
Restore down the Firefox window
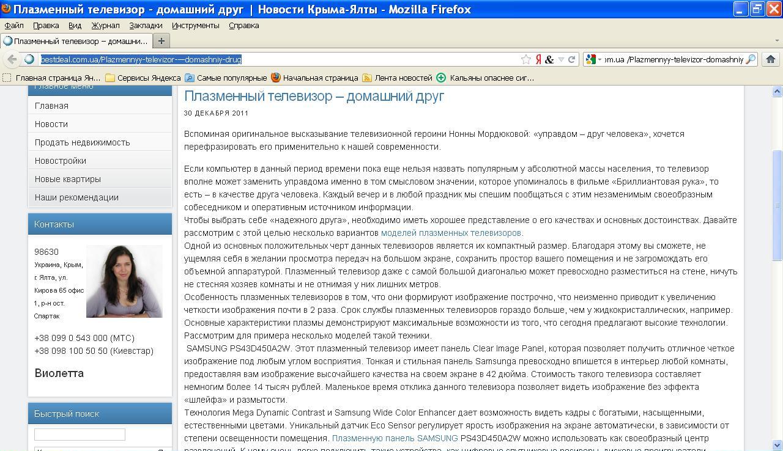coord(757,9)
